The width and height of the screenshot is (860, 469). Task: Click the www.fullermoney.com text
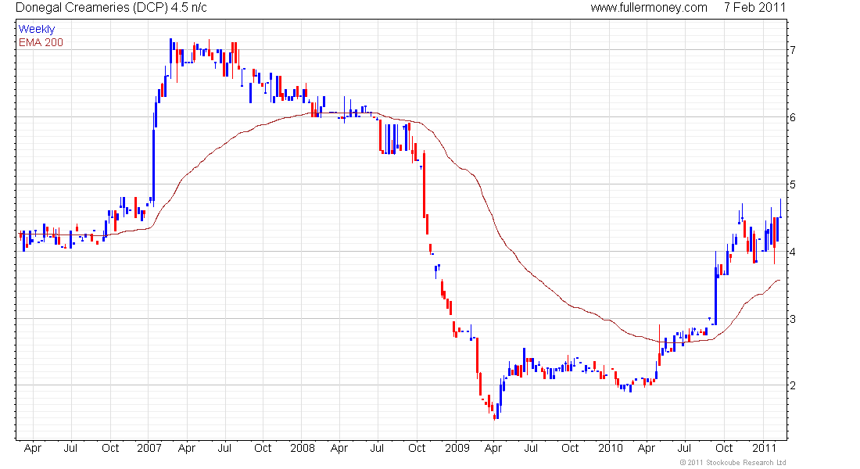pyautogui.click(x=649, y=8)
